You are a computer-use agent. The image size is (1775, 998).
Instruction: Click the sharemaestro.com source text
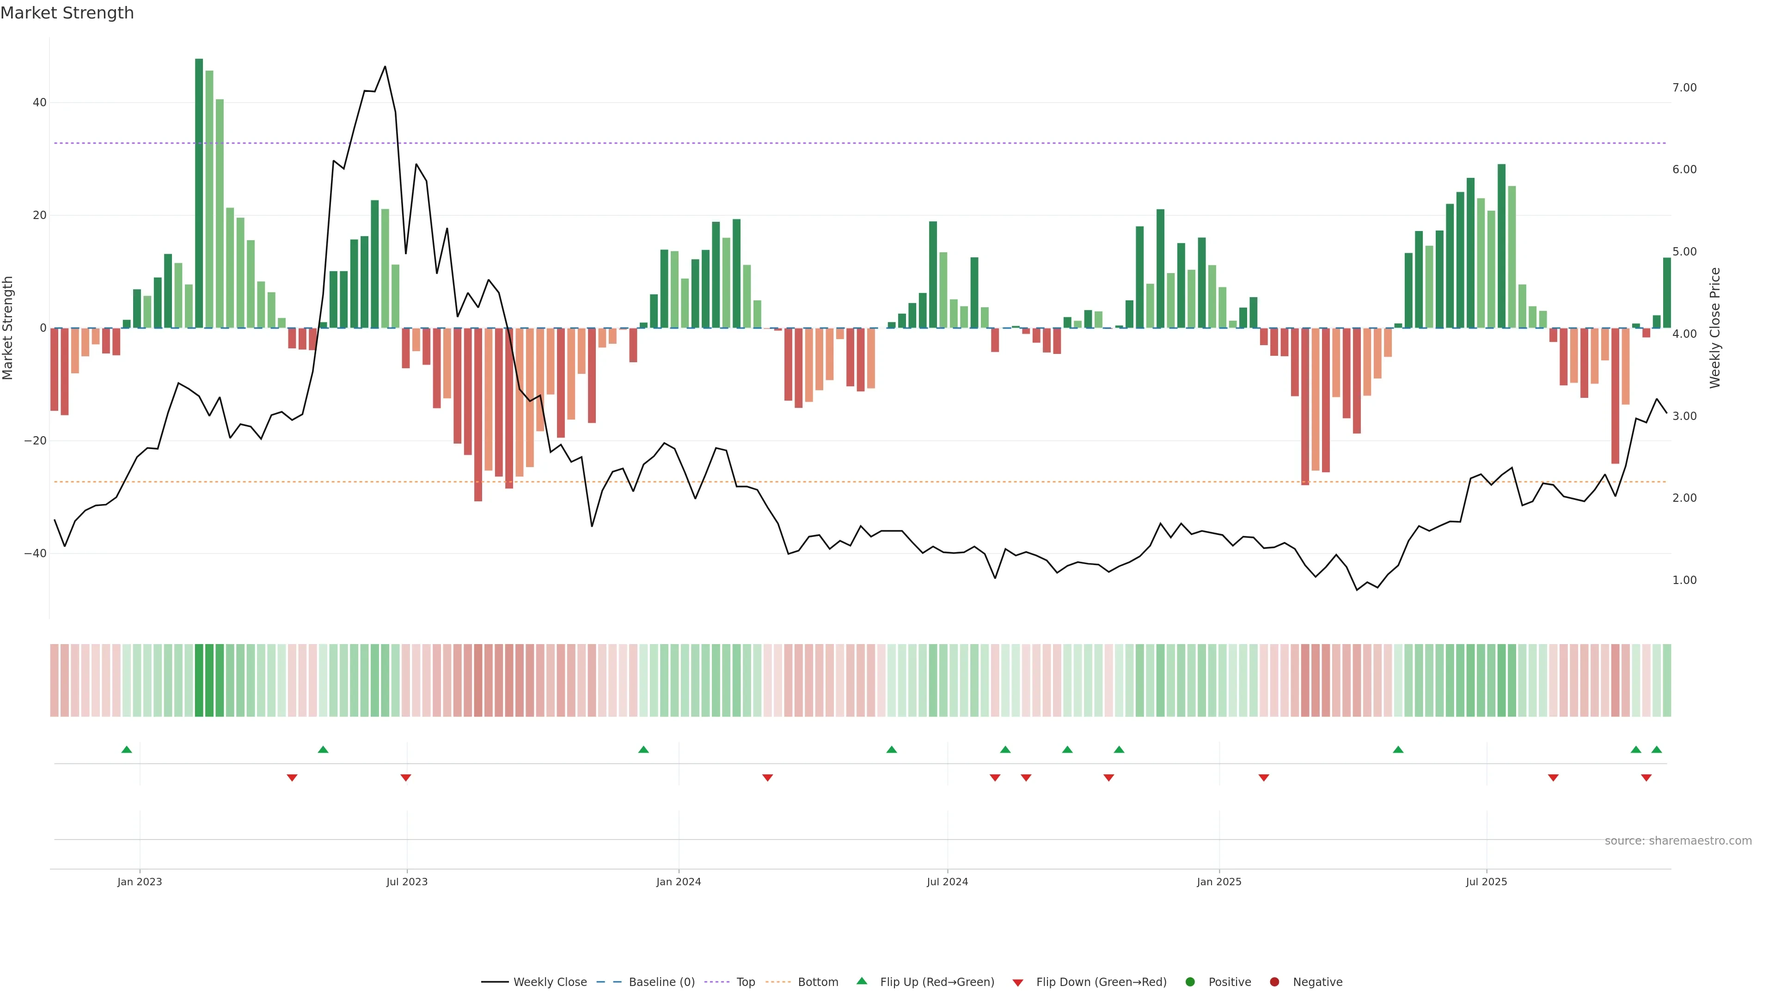click(x=1678, y=841)
